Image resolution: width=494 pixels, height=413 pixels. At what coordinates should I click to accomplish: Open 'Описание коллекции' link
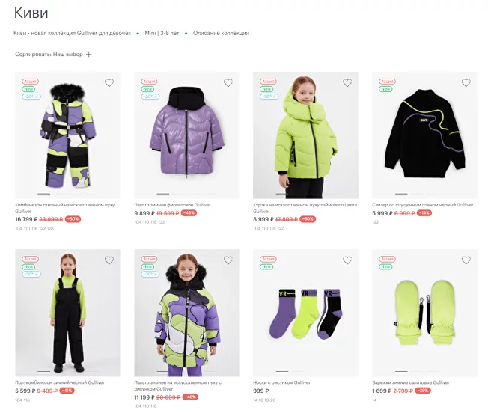pyautogui.click(x=221, y=33)
